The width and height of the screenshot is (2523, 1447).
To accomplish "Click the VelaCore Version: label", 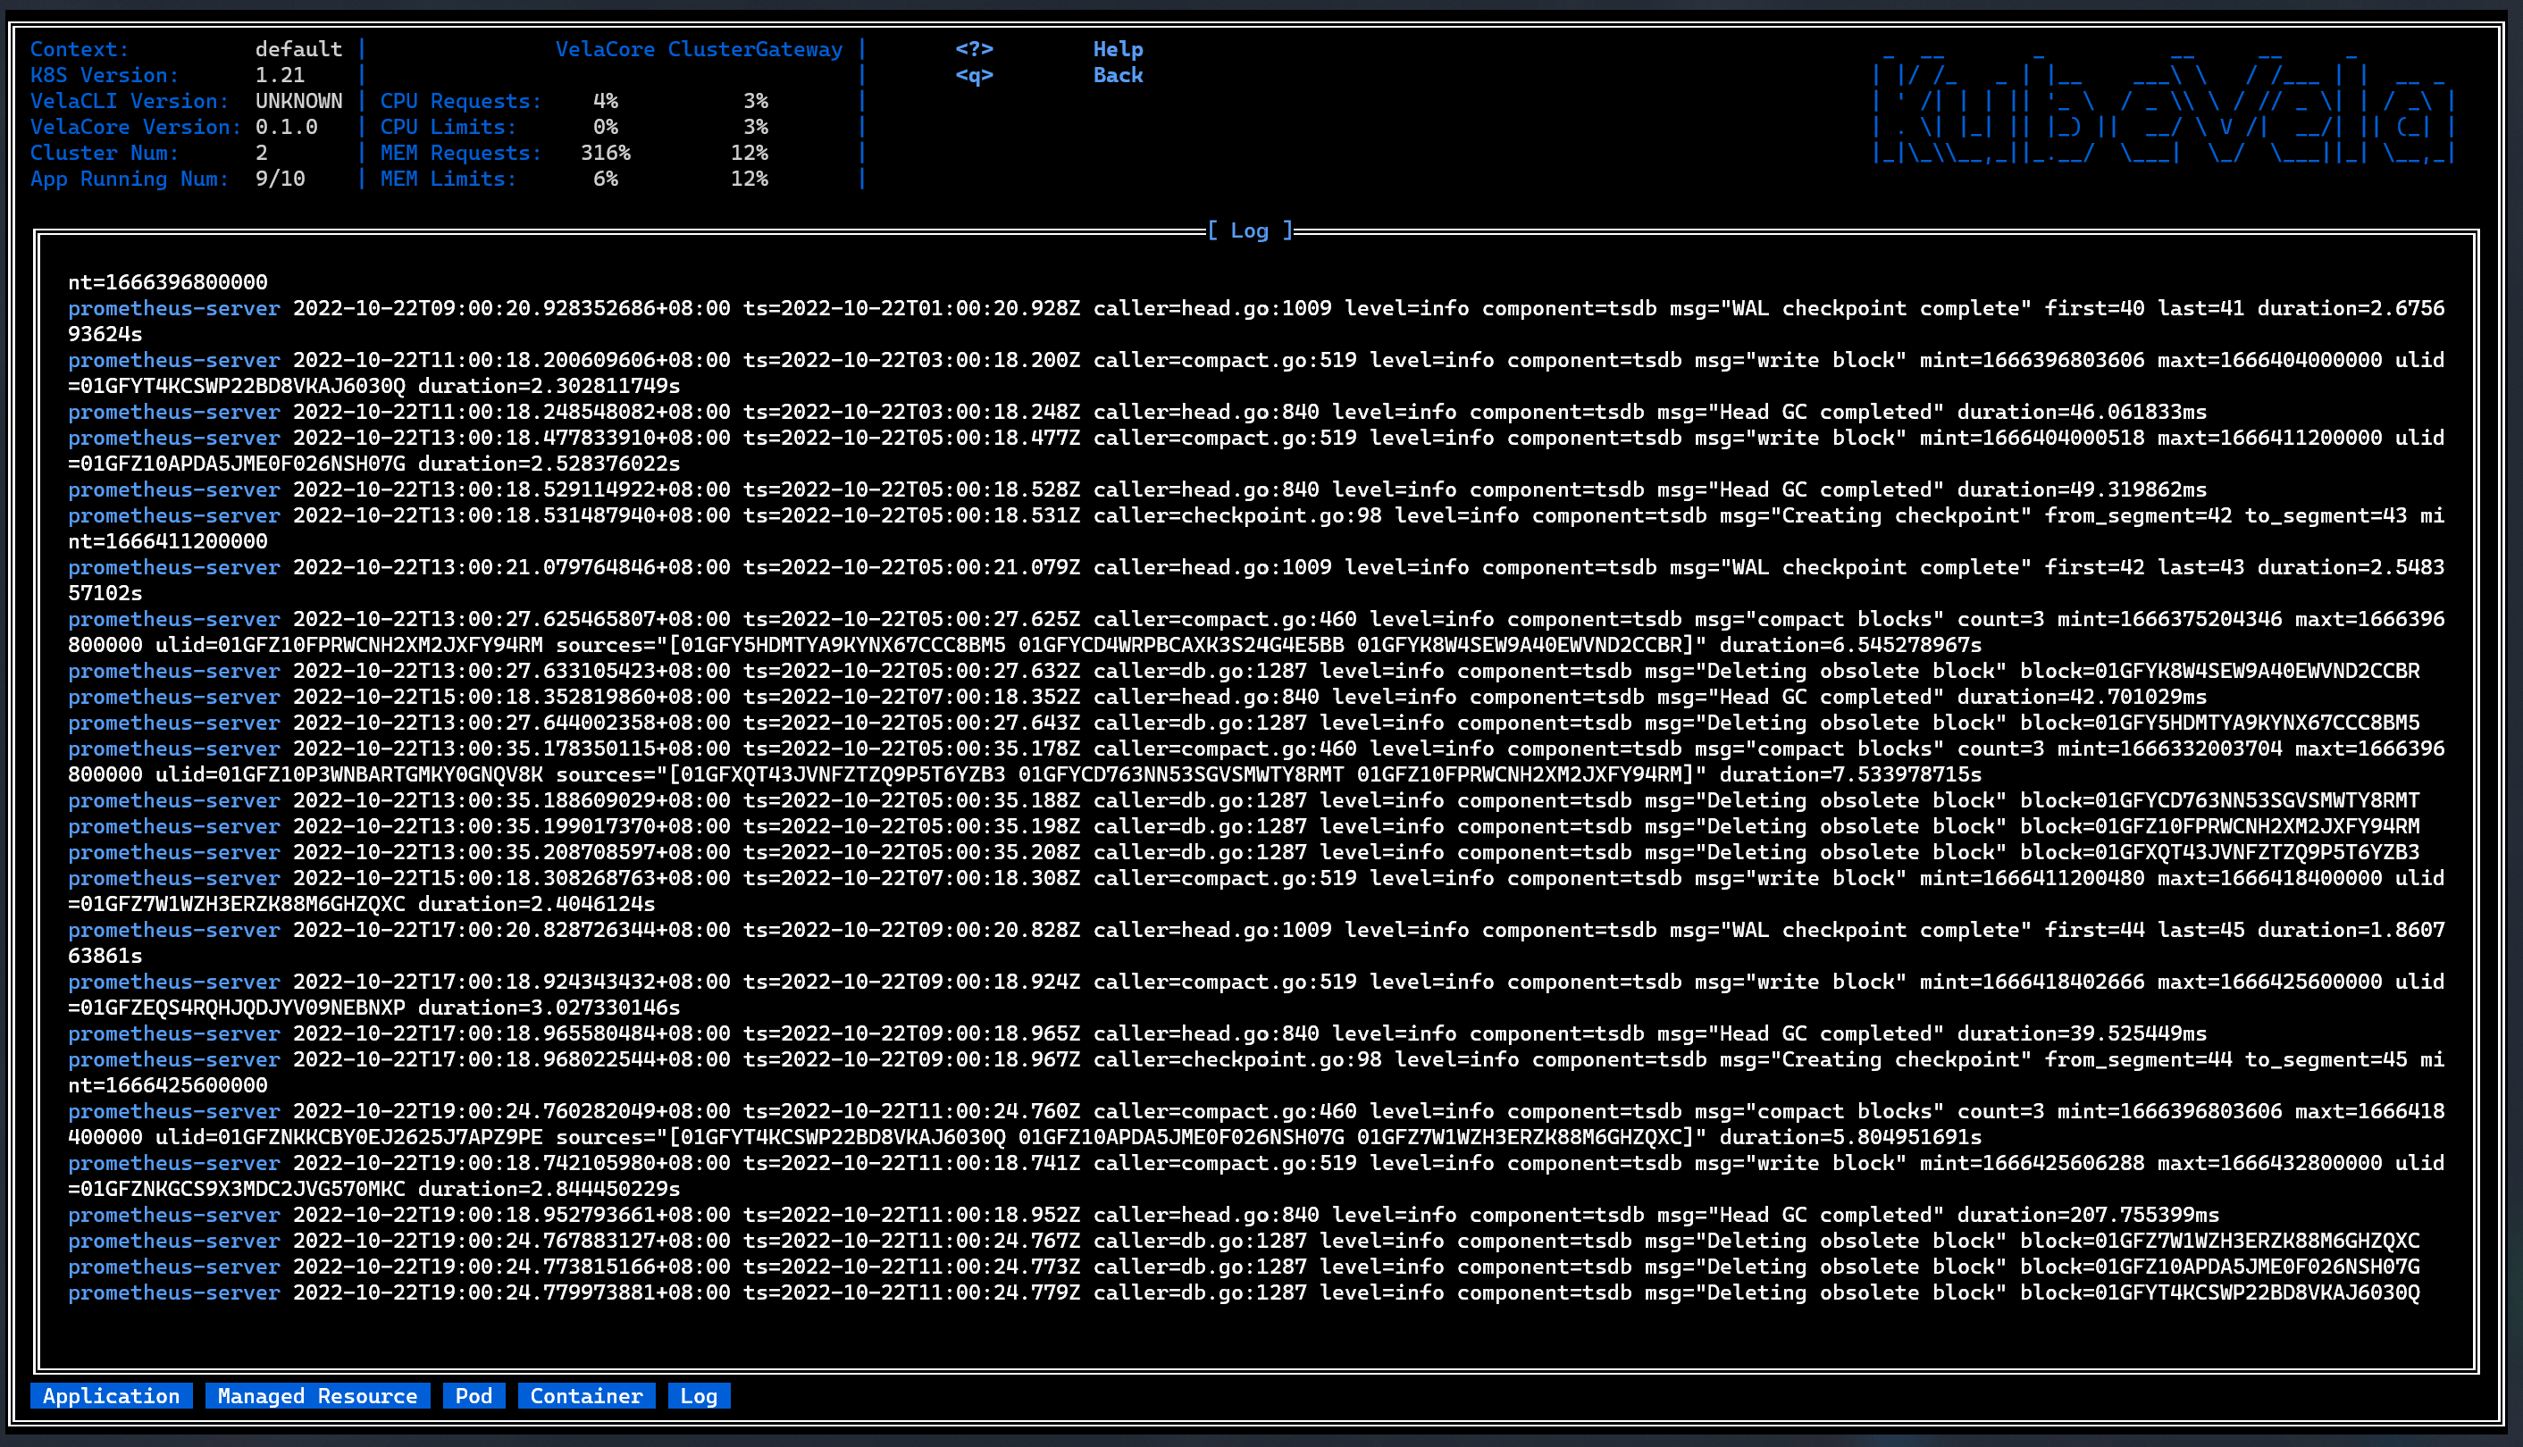I will click(135, 126).
